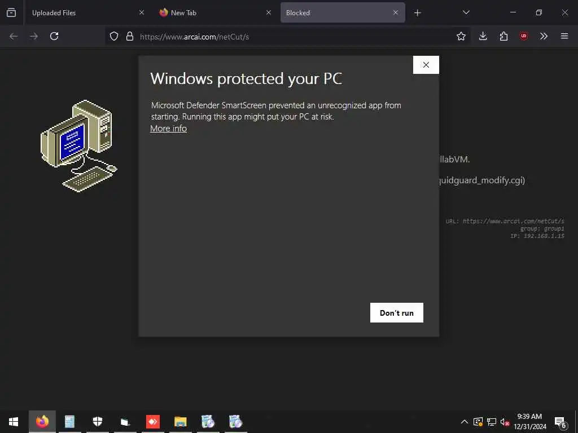Open the Extensions puzzle icon
The width and height of the screenshot is (578, 433).
(x=503, y=36)
